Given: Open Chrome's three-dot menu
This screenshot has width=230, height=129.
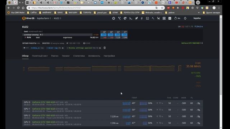Looking at the screenshot, I should click(219, 8).
